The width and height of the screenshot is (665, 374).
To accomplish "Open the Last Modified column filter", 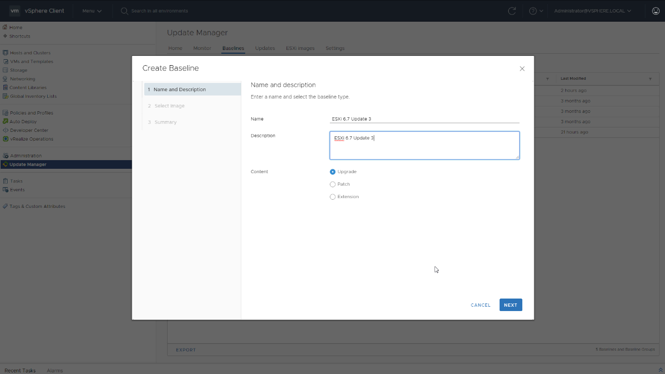I will click(x=650, y=79).
